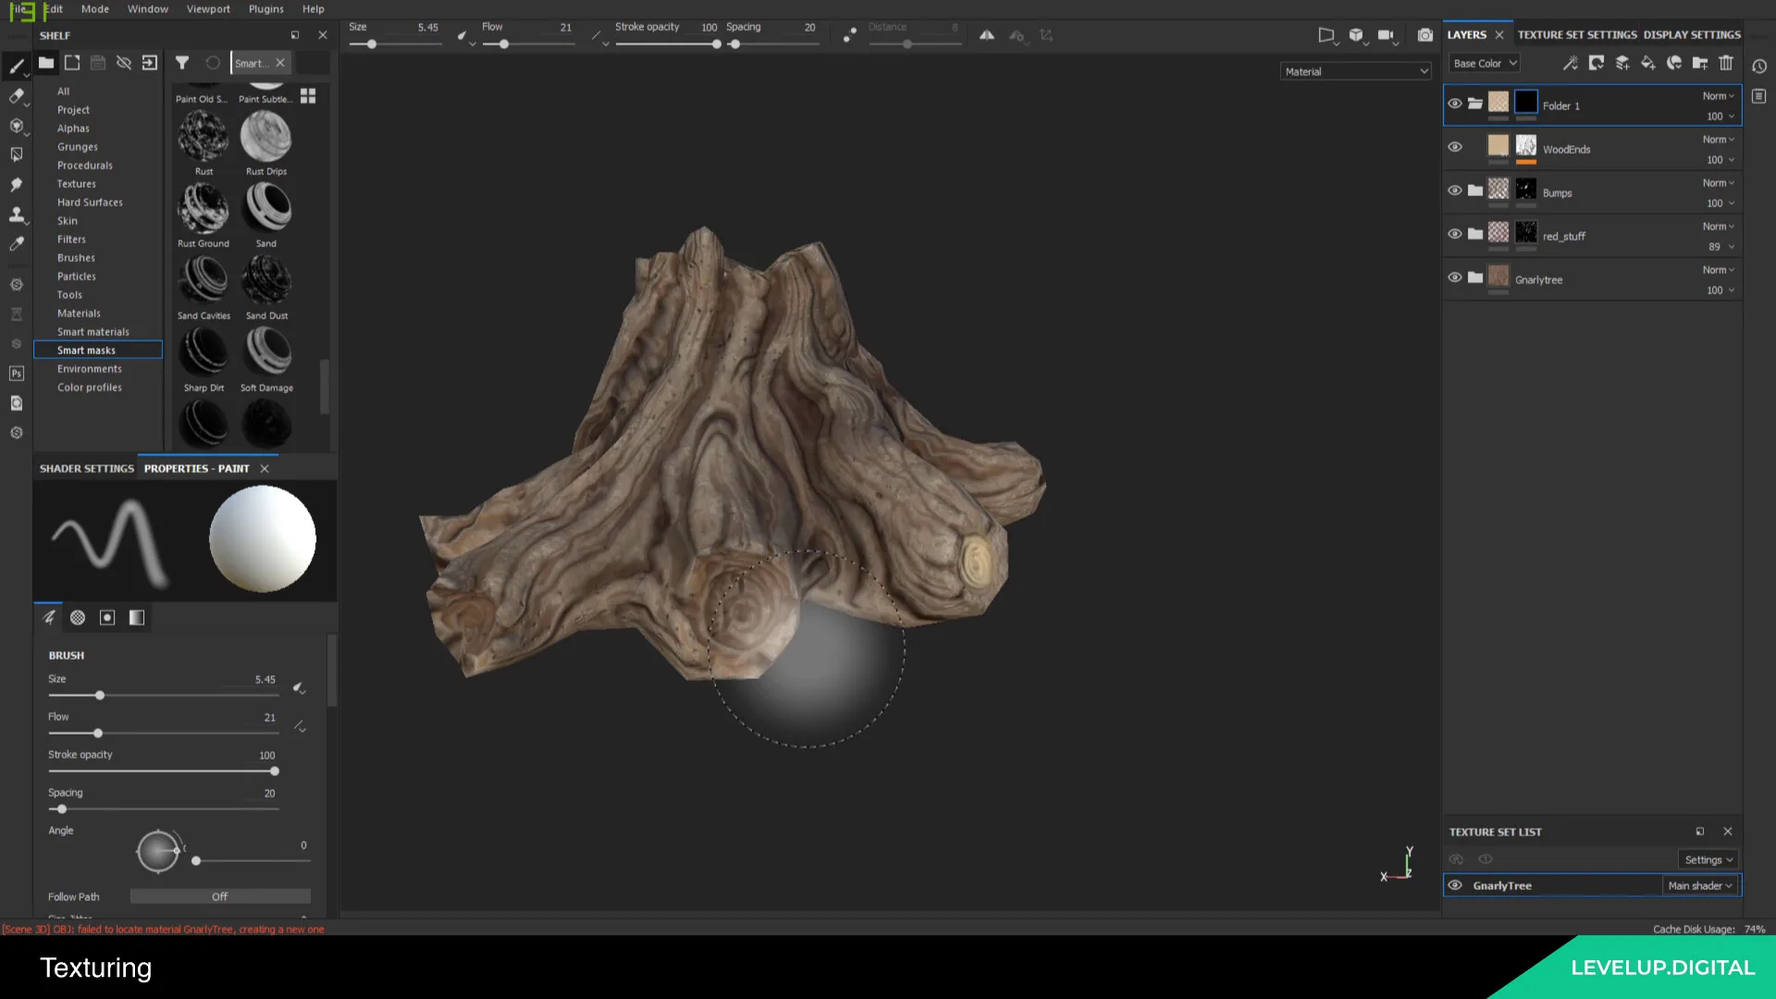Viewport: 1776px width, 999px height.
Task: Select the Polygon Fill tool
Action: 17,154
